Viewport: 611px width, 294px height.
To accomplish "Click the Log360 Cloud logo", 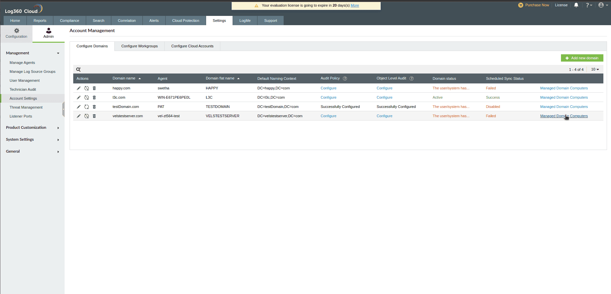I will pos(24,9).
